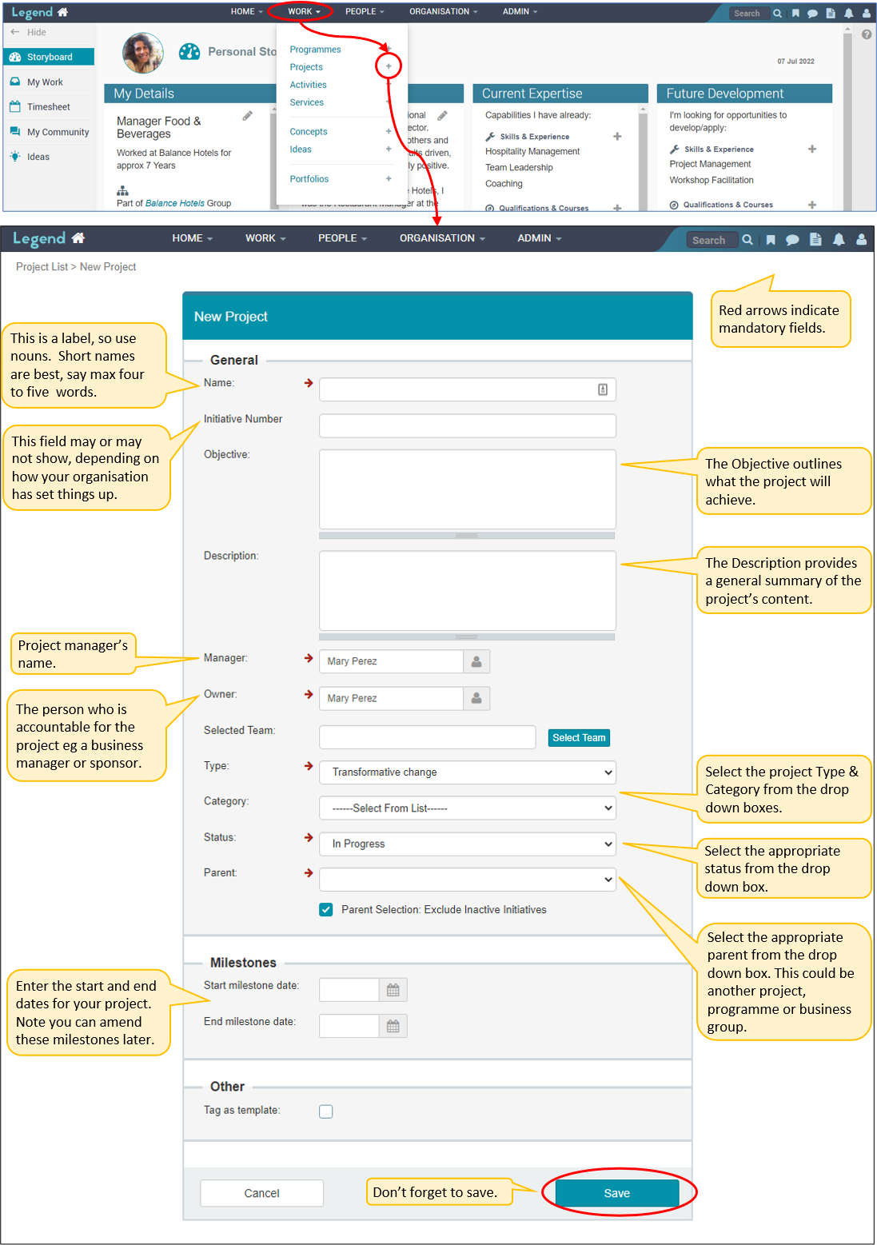Click the Manager field showing Mary Perez
Image resolution: width=877 pixels, height=1245 pixels.
pos(392,661)
